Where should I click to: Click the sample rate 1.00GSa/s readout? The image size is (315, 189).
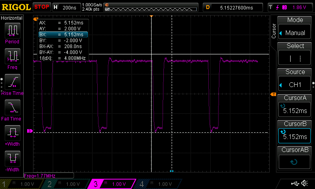92,5
